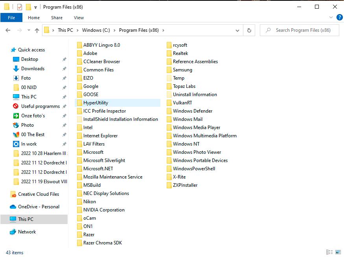
Task: Click the Useful programms sidebar icon
Action: pos(16,106)
